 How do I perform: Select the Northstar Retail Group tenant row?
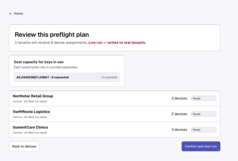115,99
